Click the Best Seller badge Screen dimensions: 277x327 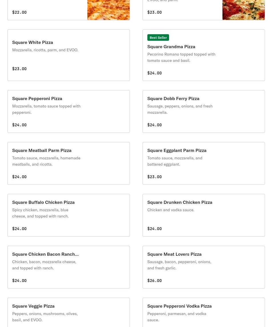coord(158,38)
